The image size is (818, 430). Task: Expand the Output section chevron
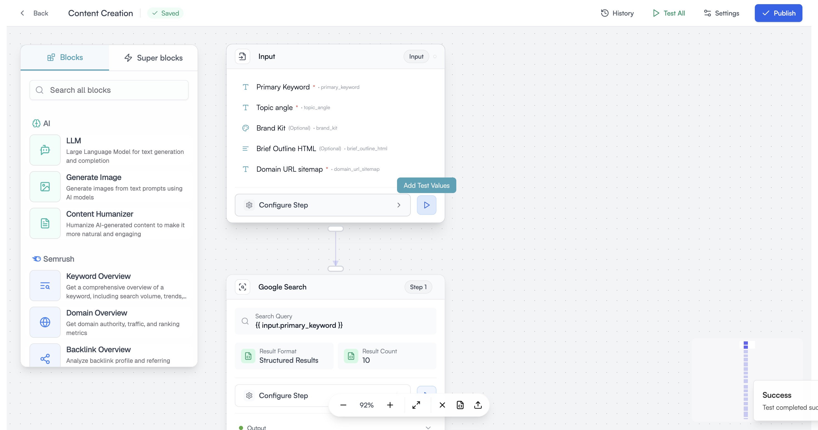[x=428, y=427]
